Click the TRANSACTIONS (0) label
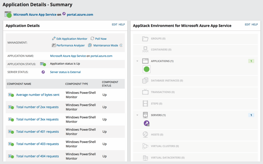The image size is (263, 164). pyautogui.click(x=163, y=92)
